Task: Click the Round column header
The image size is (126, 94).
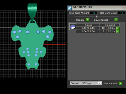Action: pyautogui.click(x=88, y=25)
